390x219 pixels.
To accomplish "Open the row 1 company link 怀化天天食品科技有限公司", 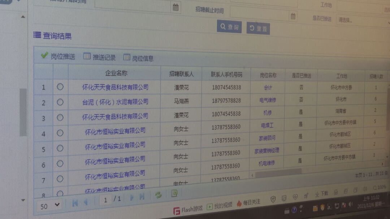I will pos(115,87).
